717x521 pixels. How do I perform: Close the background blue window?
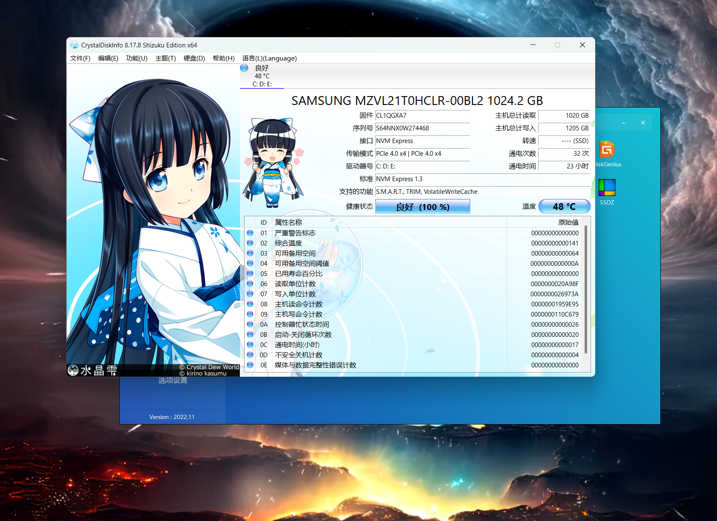coord(643,123)
